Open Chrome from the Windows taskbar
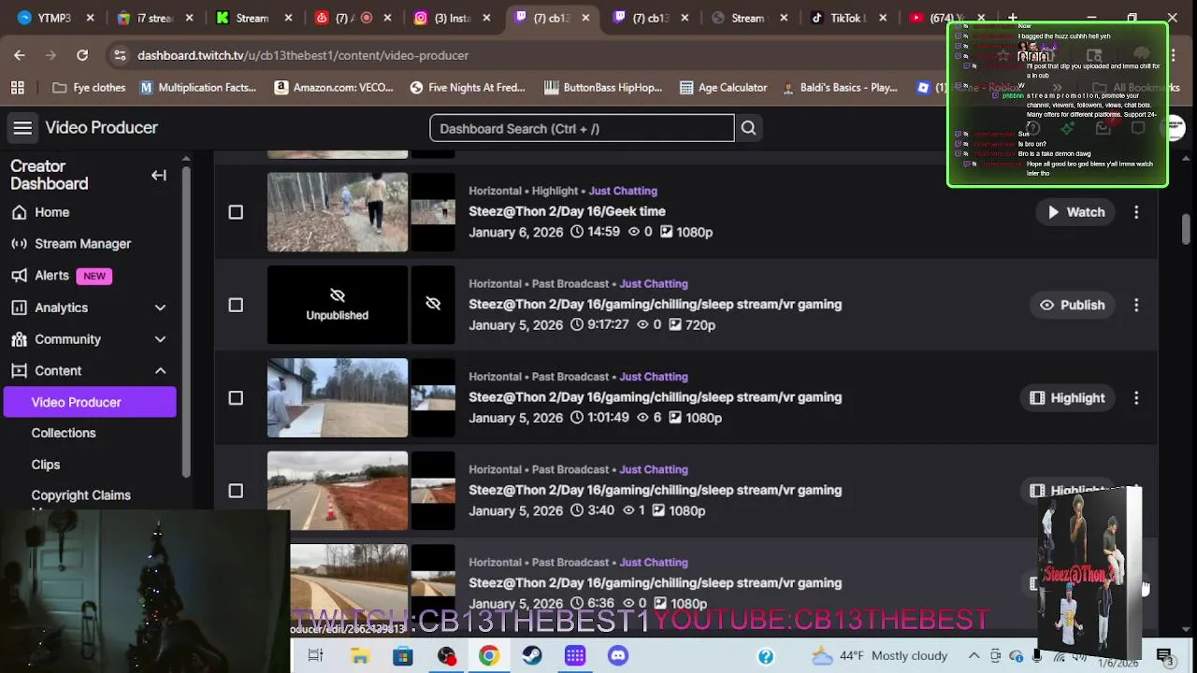1197x673 pixels. (489, 656)
